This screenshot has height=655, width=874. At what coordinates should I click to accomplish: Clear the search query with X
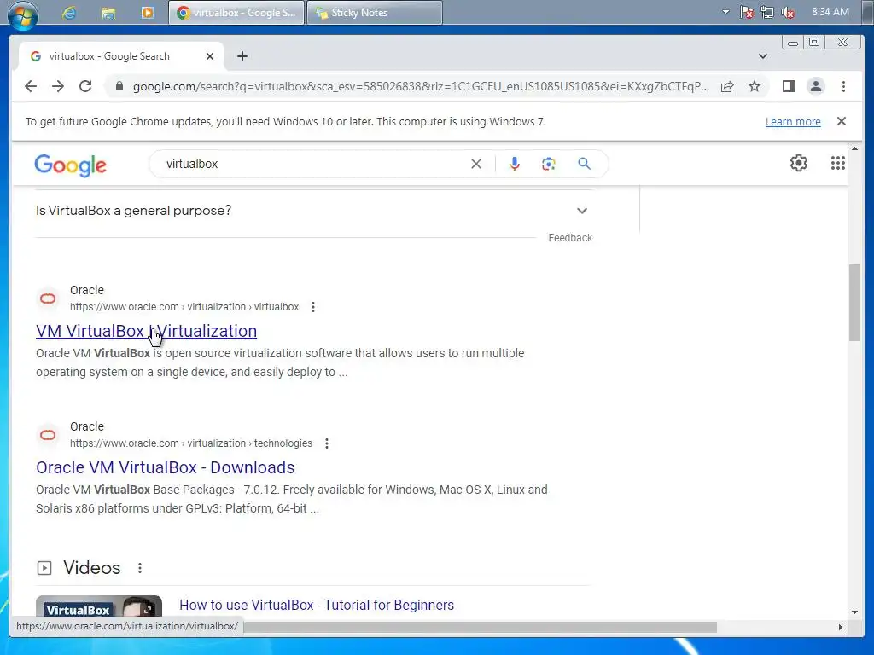(476, 164)
